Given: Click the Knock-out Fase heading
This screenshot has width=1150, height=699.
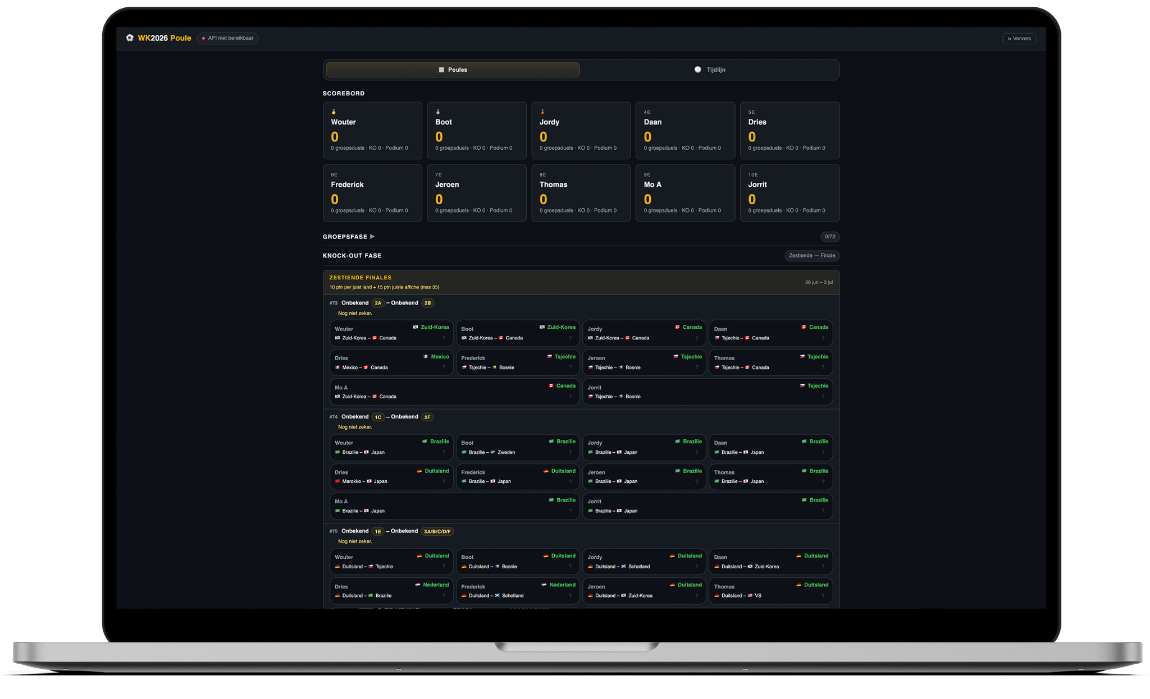Looking at the screenshot, I should [x=352, y=256].
